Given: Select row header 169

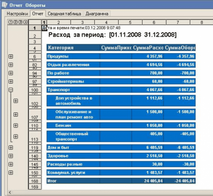Looking at the screenshot, I should coord(35,187).
